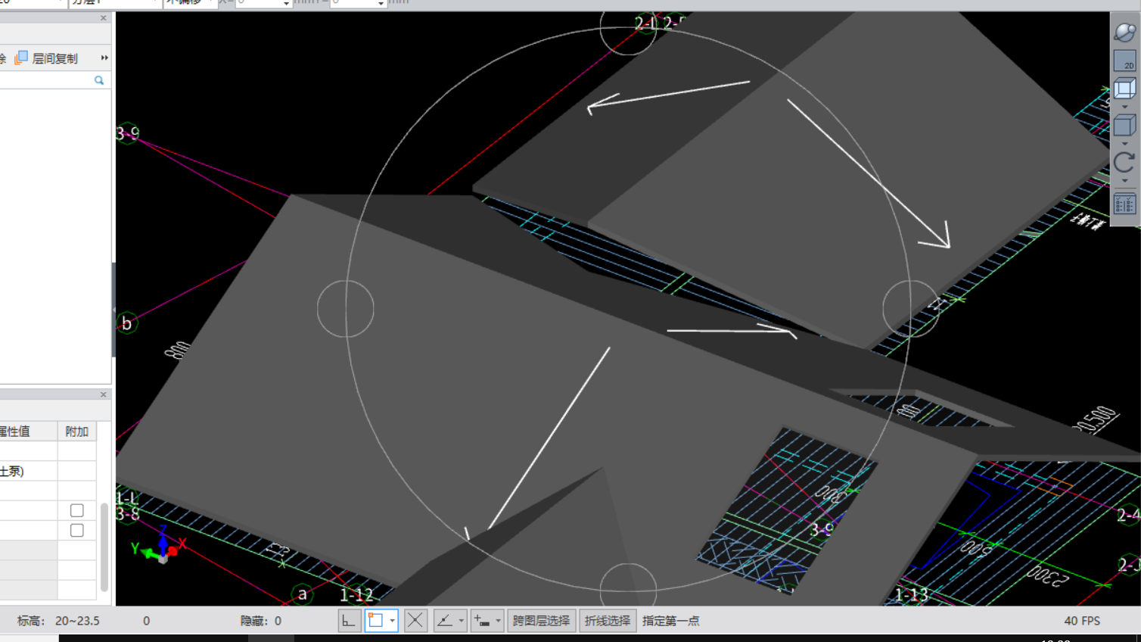Image resolution: width=1141 pixels, height=642 pixels.
Task: Toggle the orthogonal mode icon in status bar
Action: [x=348, y=621]
